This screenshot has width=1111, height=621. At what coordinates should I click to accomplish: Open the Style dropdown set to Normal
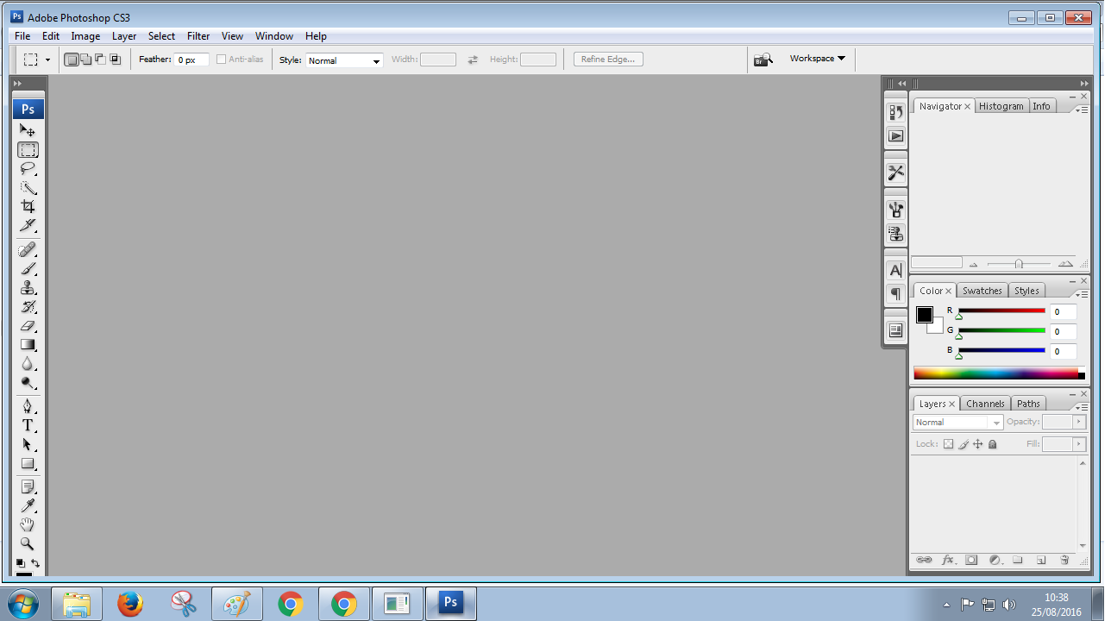[344, 60]
